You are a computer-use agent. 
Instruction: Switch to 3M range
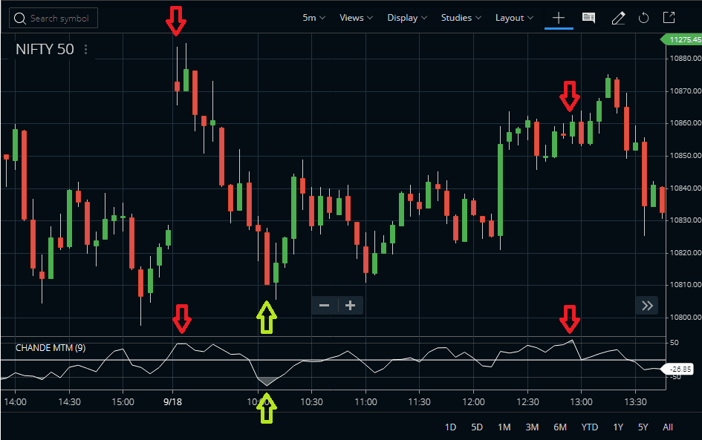coord(532,427)
